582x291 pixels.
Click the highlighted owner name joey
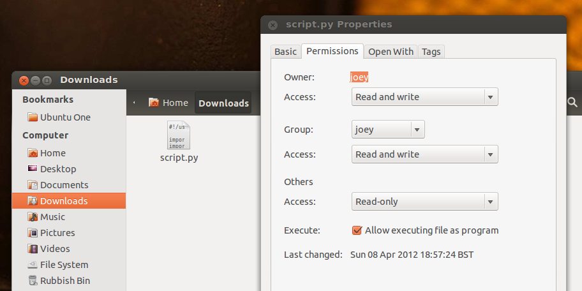click(359, 77)
